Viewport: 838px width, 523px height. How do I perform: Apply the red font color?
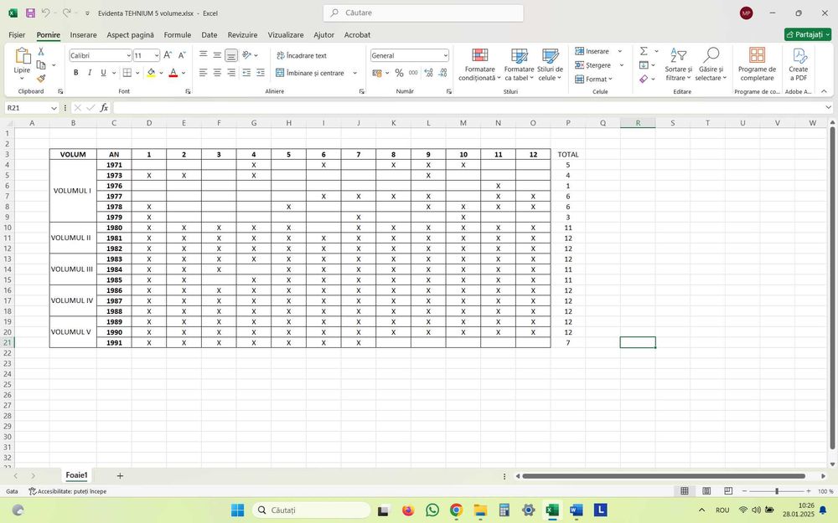pyautogui.click(x=173, y=73)
